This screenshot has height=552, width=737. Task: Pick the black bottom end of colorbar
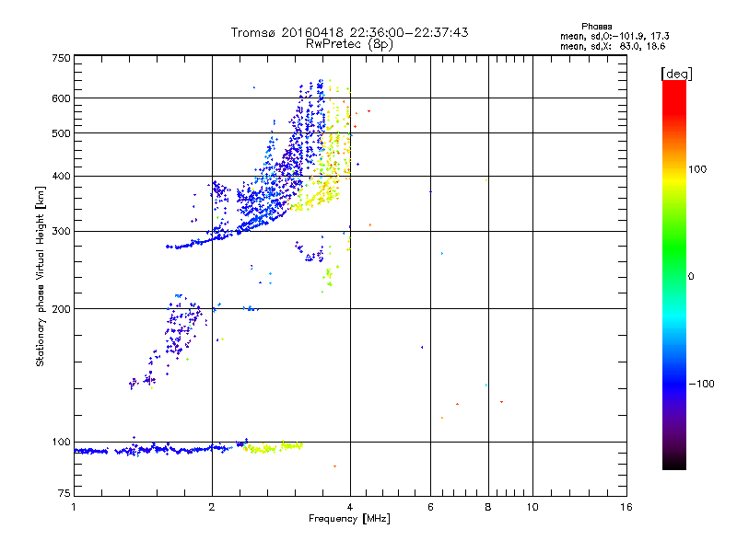(x=674, y=463)
